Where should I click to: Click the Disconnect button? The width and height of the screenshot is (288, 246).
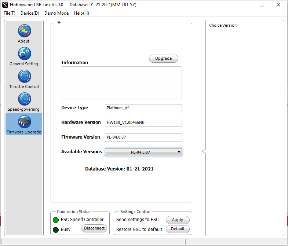click(94, 228)
